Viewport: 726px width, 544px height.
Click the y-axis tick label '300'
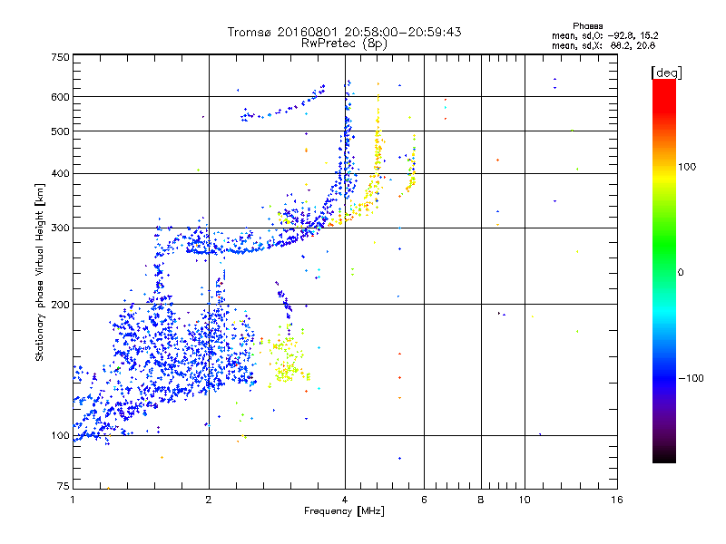coord(60,228)
